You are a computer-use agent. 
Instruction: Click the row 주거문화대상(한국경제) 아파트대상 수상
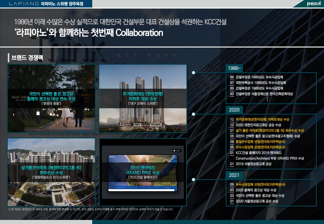tap(260, 119)
